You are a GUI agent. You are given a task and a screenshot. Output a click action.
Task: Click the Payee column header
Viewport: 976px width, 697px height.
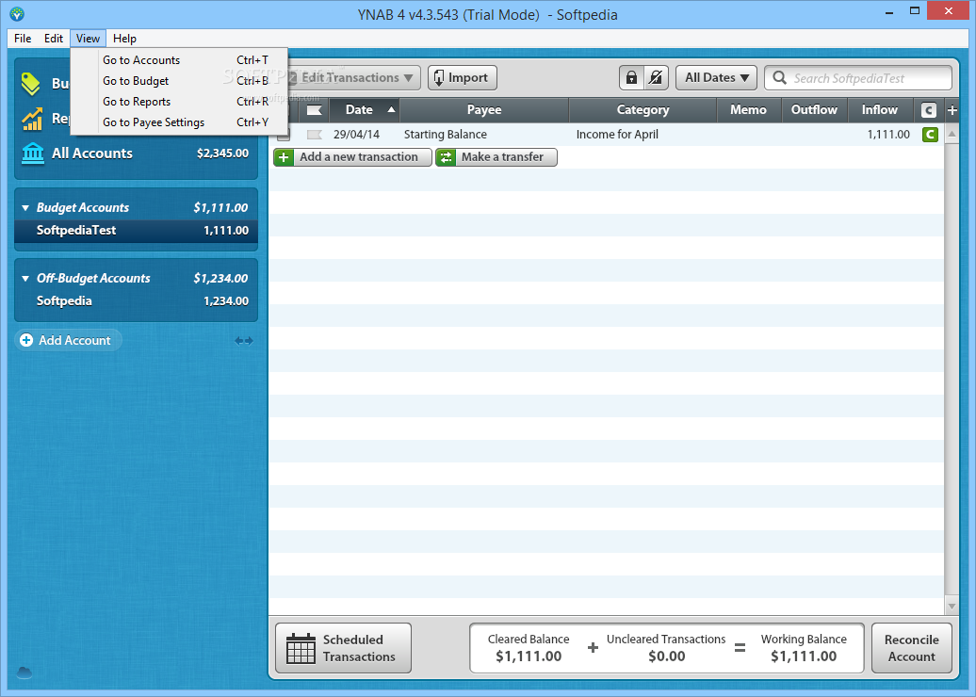pyautogui.click(x=484, y=110)
